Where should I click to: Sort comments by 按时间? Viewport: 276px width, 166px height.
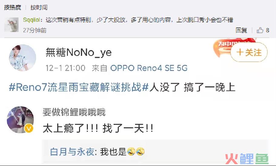39,7
